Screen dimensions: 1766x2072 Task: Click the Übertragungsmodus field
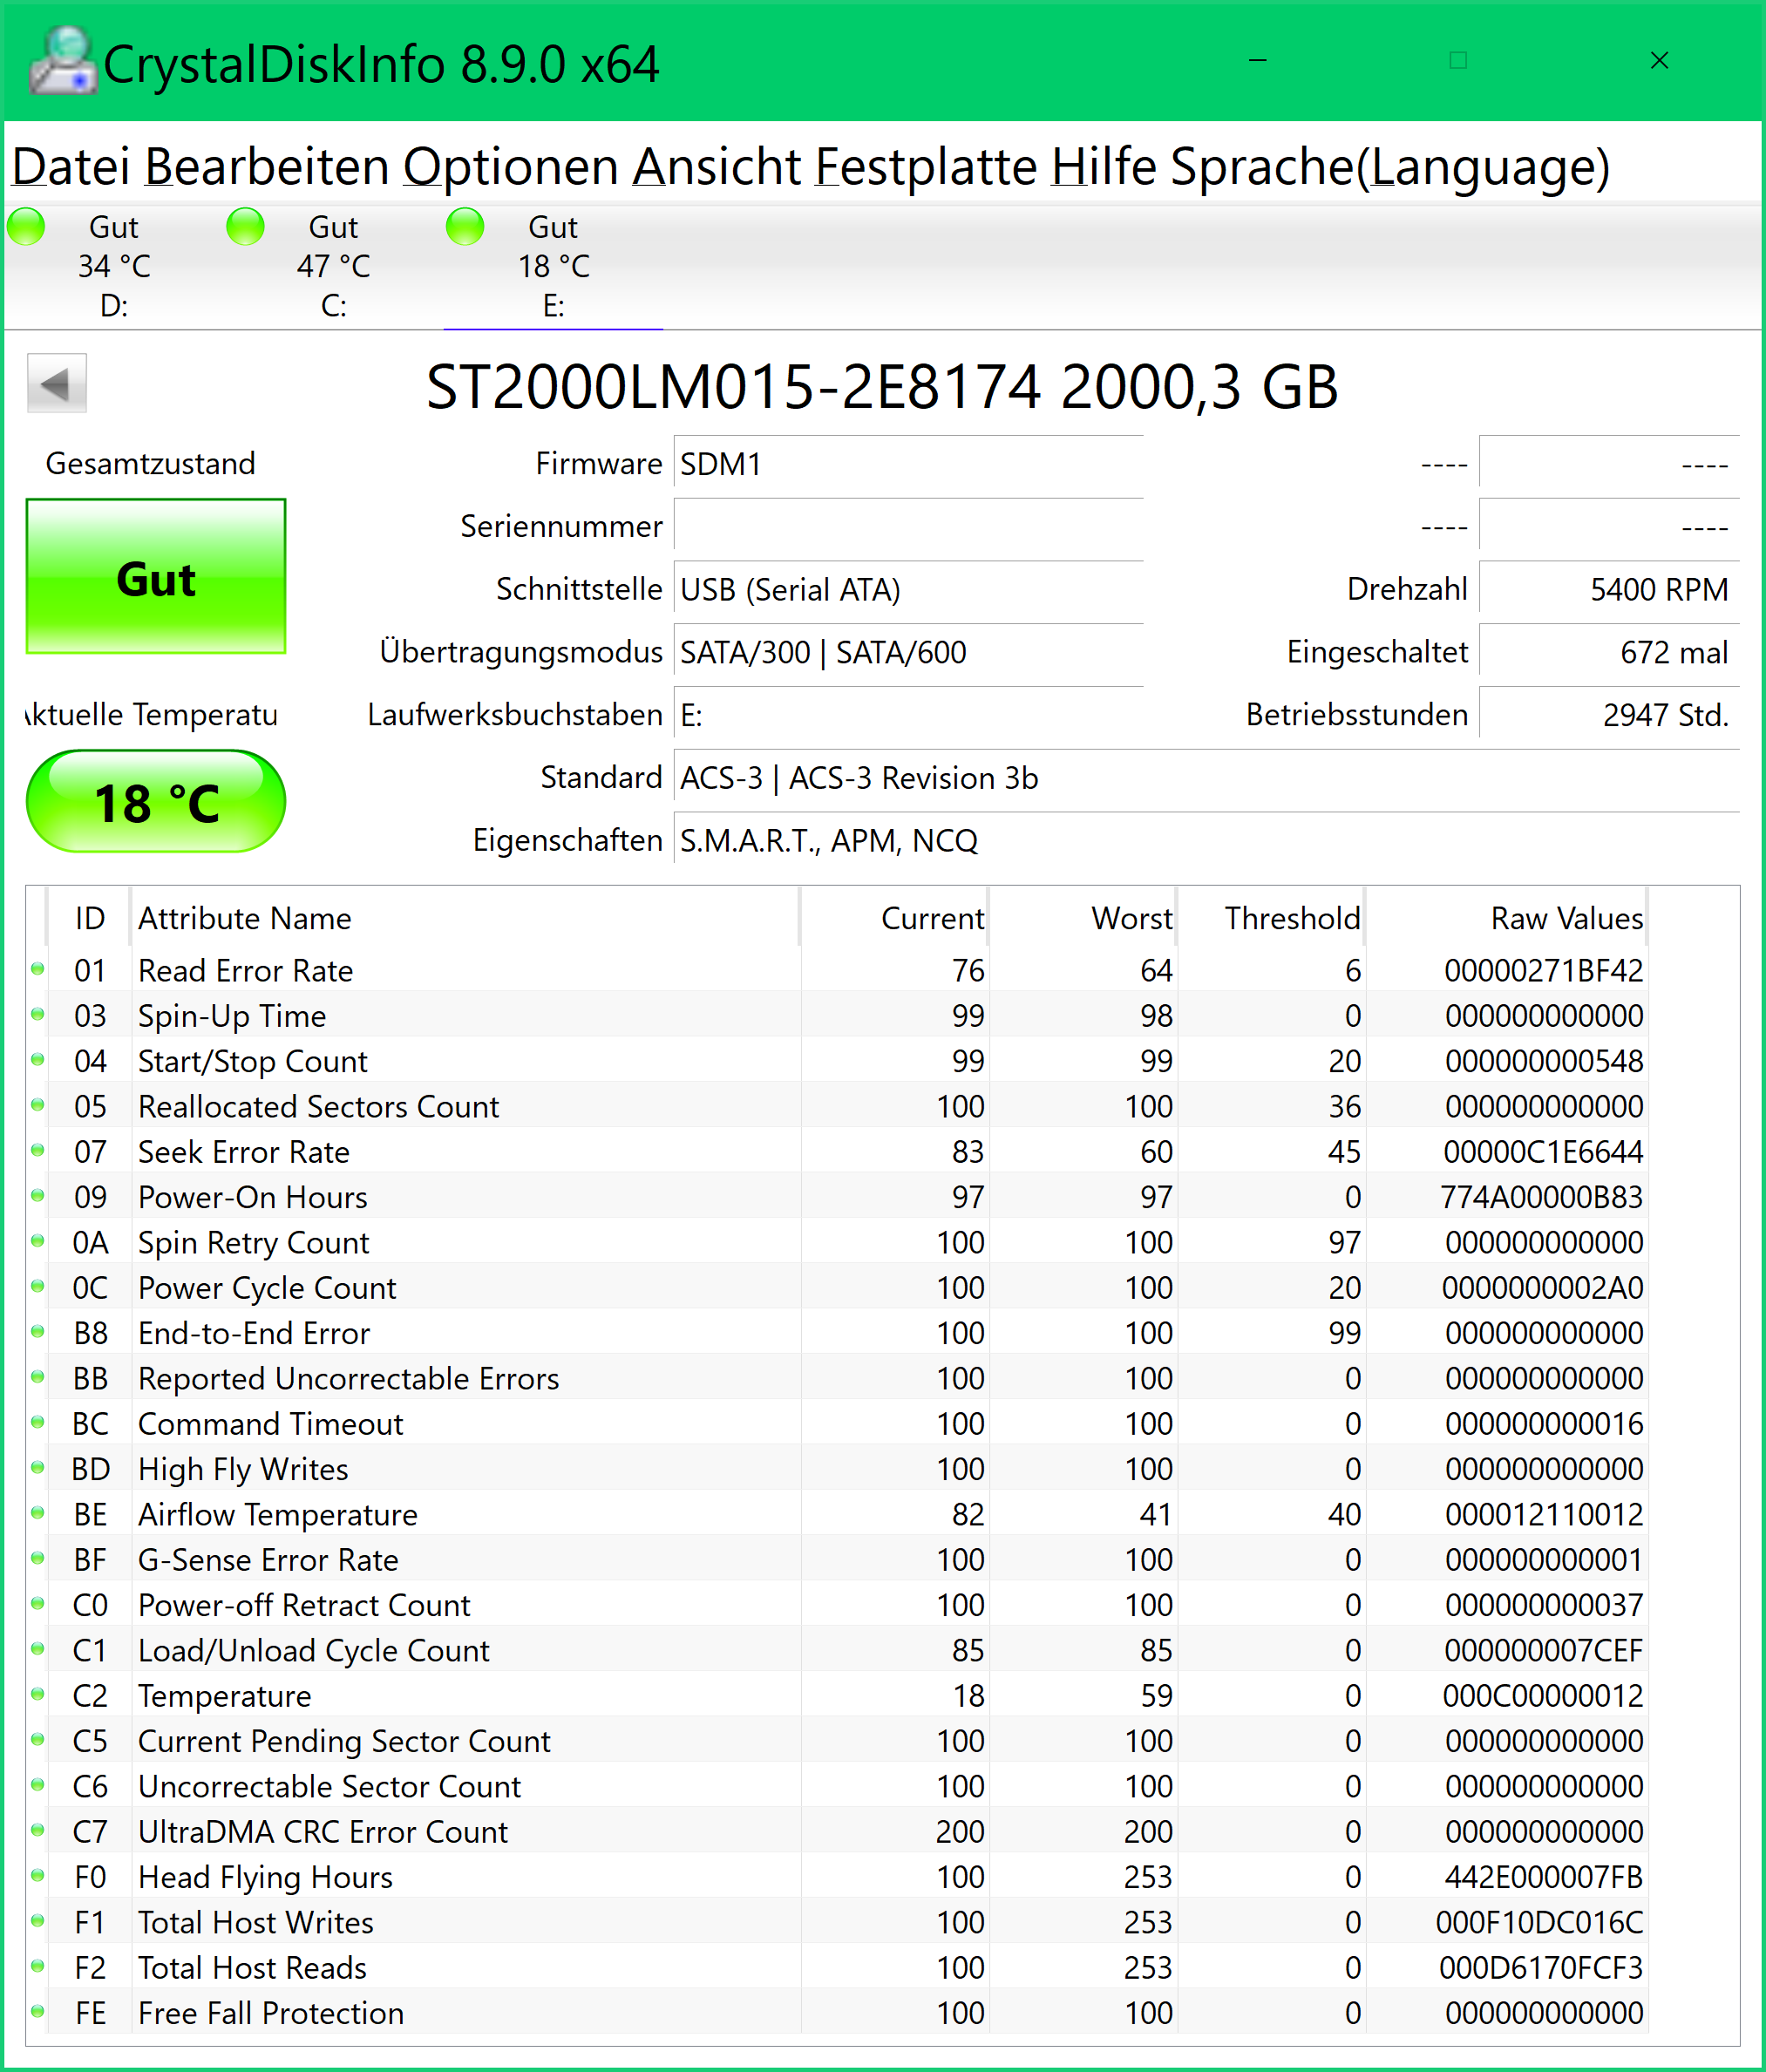(x=908, y=652)
